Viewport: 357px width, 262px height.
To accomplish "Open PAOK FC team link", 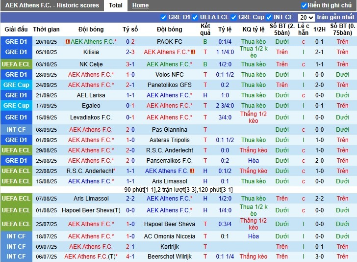I will (x=170, y=42).
